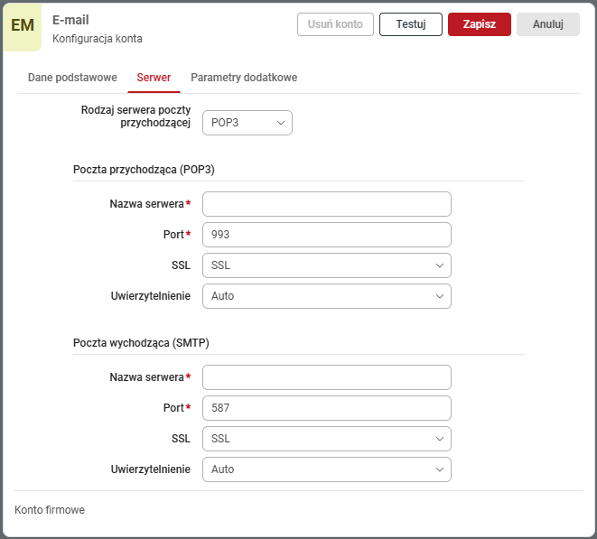This screenshot has height=539, width=597.
Task: Select the Serwer tab
Action: (x=154, y=78)
